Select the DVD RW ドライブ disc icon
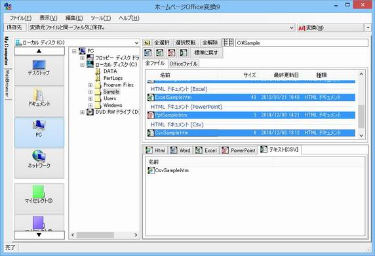This screenshot has width=375, height=256. click(90, 112)
